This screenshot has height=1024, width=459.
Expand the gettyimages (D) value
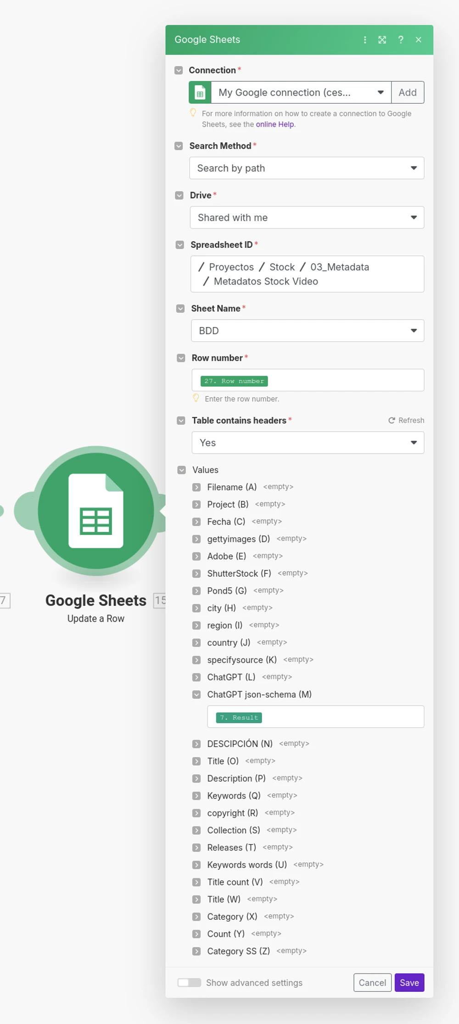(196, 539)
